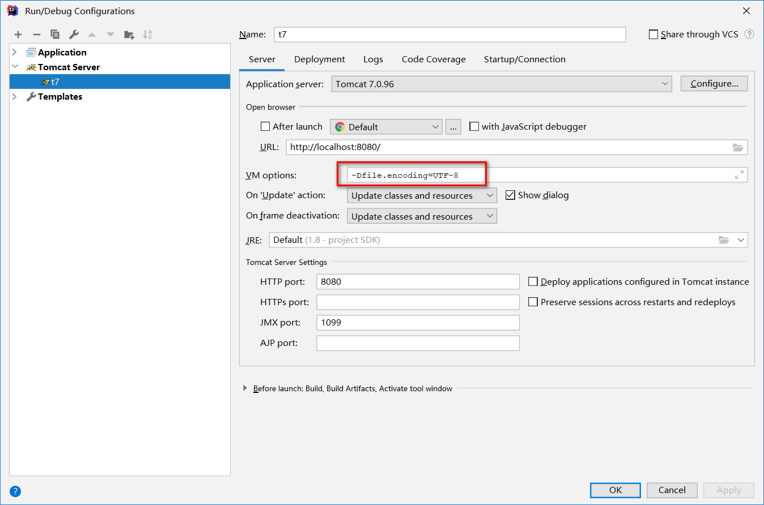Select Tomcat Server tree label
The width and height of the screenshot is (764, 505).
pyautogui.click(x=69, y=67)
